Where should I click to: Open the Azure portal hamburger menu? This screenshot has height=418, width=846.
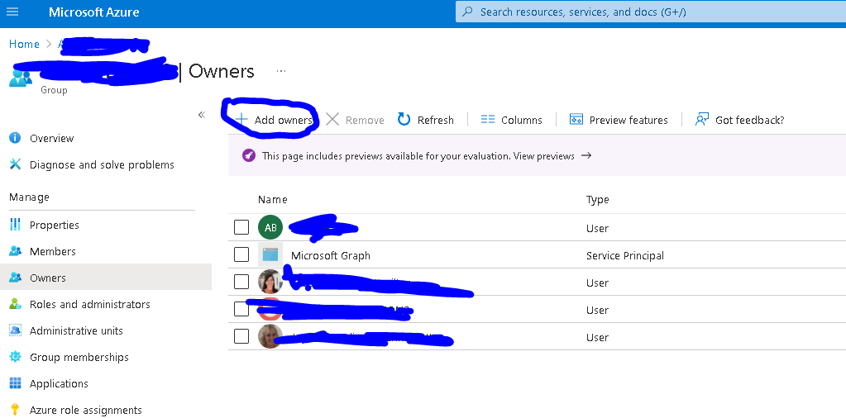[12, 12]
